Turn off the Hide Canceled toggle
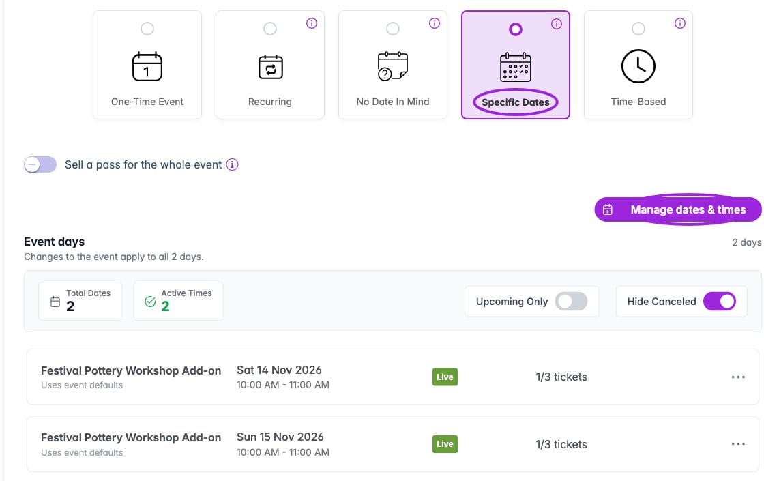The width and height of the screenshot is (764, 481). pyautogui.click(x=720, y=301)
